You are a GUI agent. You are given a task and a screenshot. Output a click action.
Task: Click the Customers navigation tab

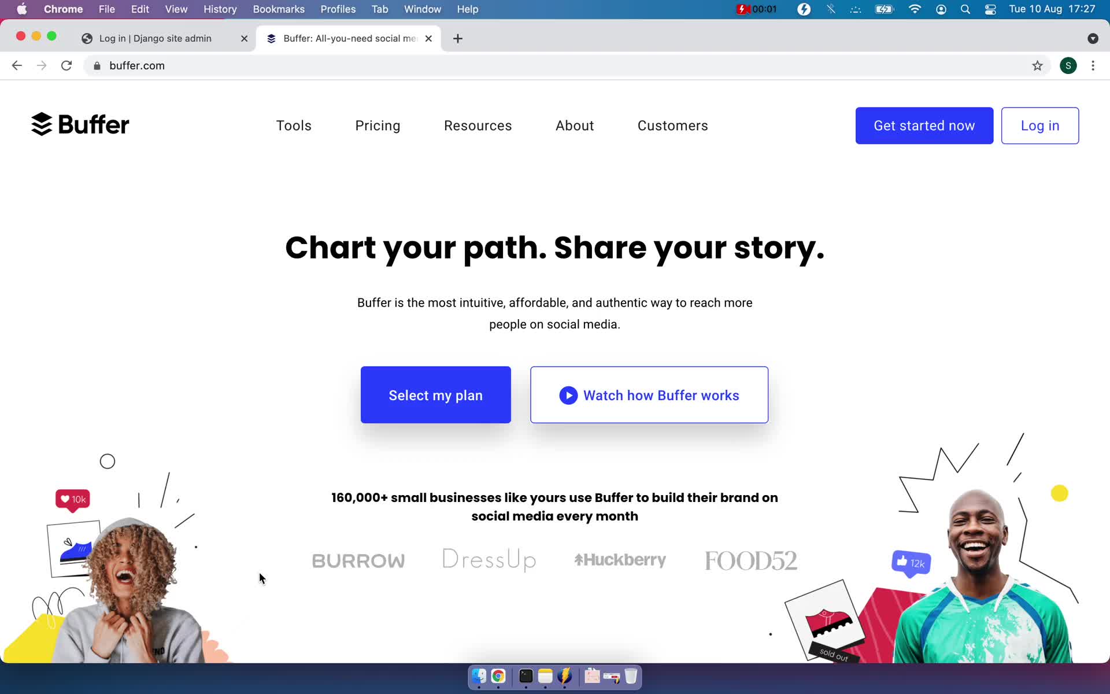pos(672,125)
